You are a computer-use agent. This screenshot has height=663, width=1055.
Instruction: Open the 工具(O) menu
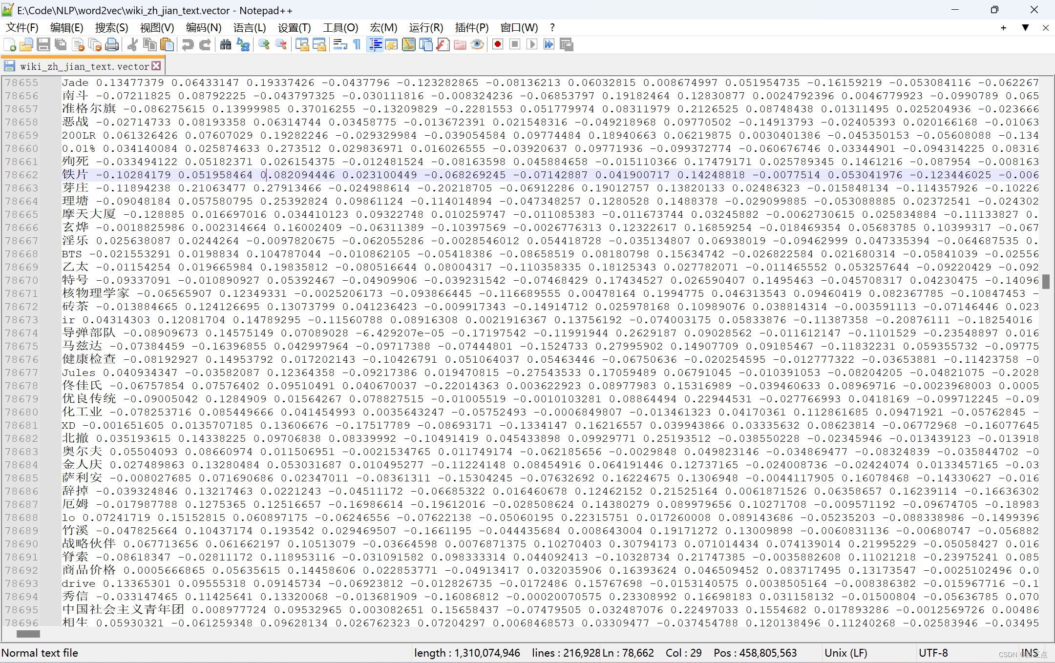[340, 28]
